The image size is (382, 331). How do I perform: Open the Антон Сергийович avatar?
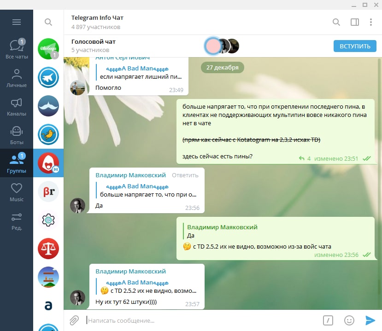[77, 87]
